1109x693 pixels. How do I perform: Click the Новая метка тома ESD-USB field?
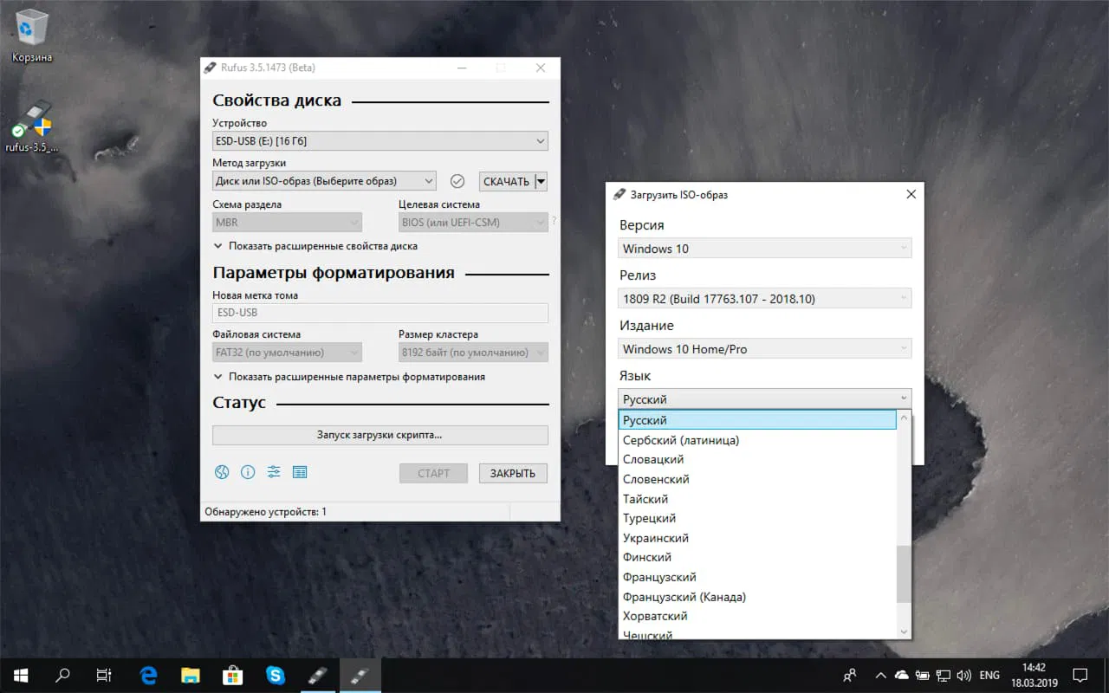[x=379, y=313]
